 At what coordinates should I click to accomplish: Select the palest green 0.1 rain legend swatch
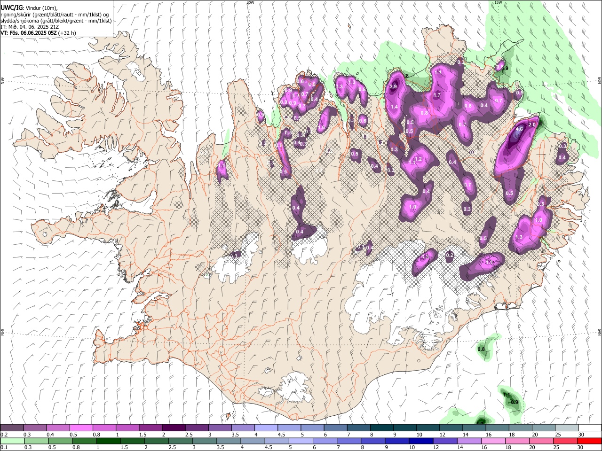[13, 441]
